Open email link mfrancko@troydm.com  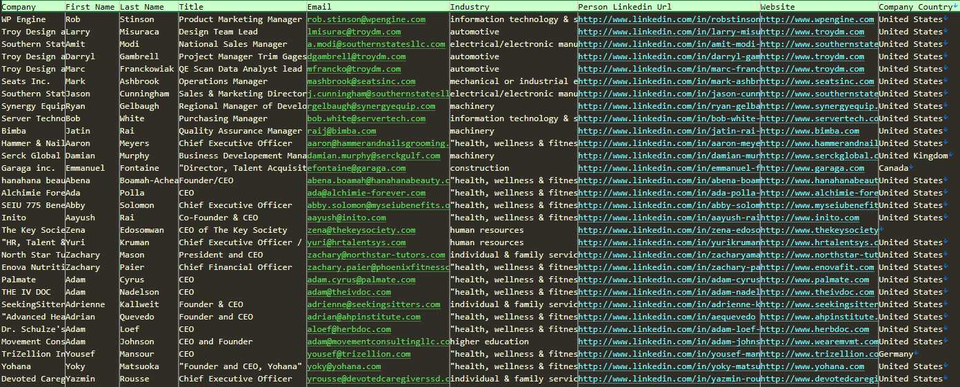coord(354,69)
